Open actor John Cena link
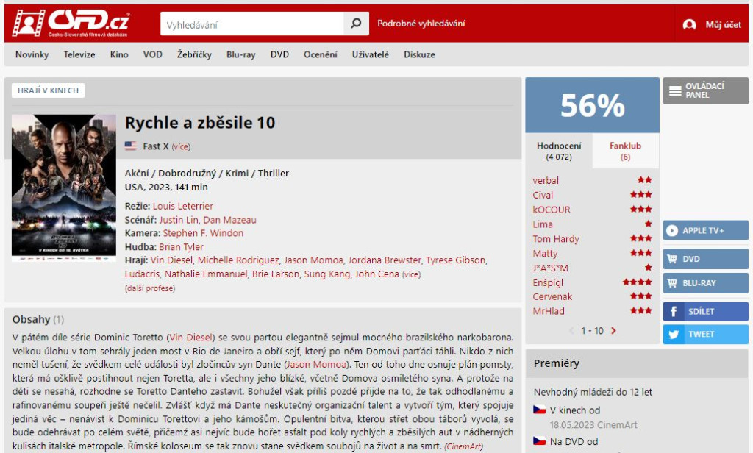 tap(376, 274)
